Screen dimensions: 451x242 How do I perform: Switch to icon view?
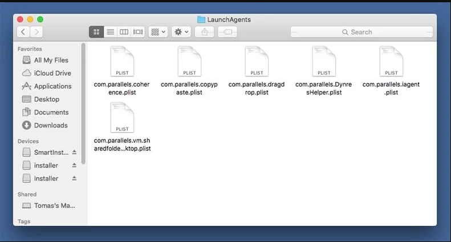96,32
